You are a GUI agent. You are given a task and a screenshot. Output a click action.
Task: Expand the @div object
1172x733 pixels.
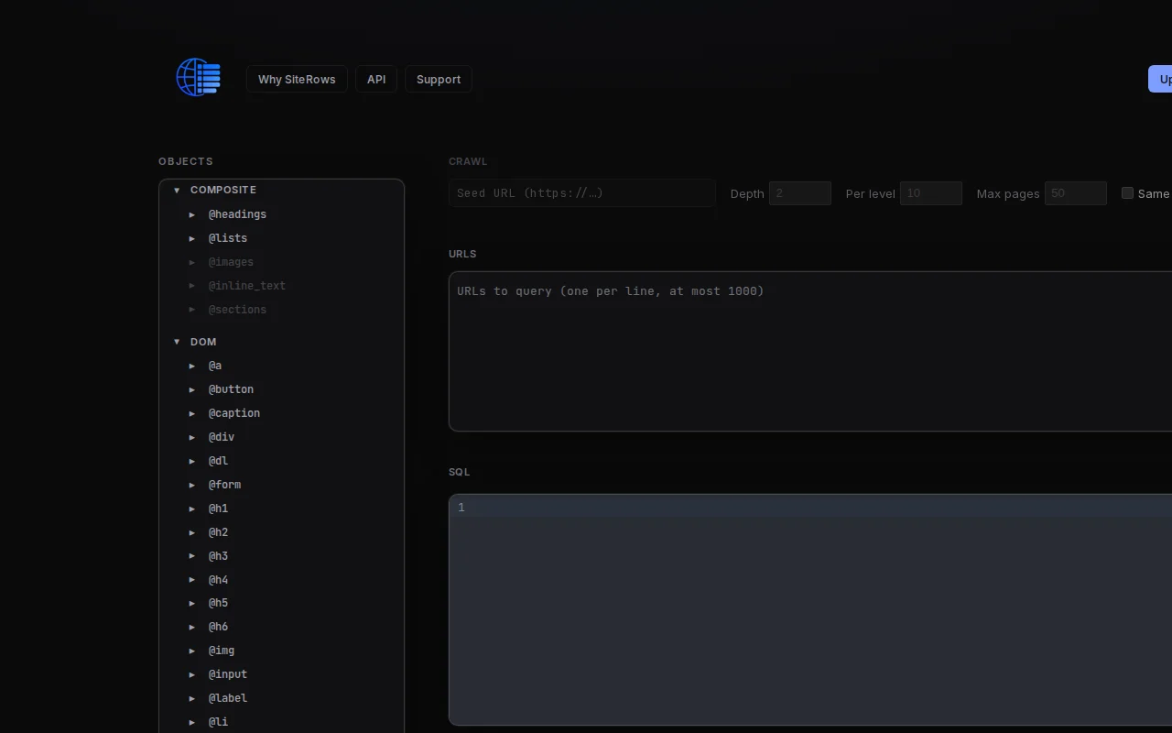pos(192,437)
